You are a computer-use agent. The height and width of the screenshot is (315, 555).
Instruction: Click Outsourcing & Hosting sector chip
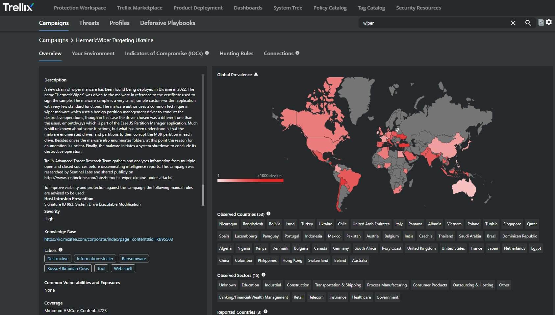click(473, 285)
